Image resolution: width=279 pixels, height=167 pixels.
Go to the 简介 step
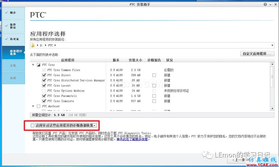tap(14, 13)
